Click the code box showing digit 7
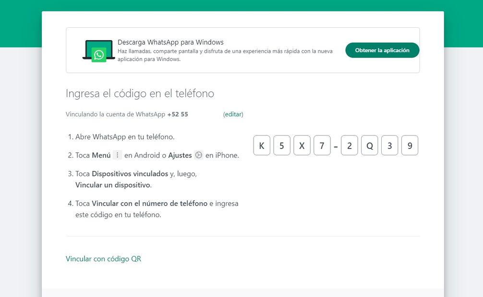This screenshot has height=297, width=483. point(322,146)
